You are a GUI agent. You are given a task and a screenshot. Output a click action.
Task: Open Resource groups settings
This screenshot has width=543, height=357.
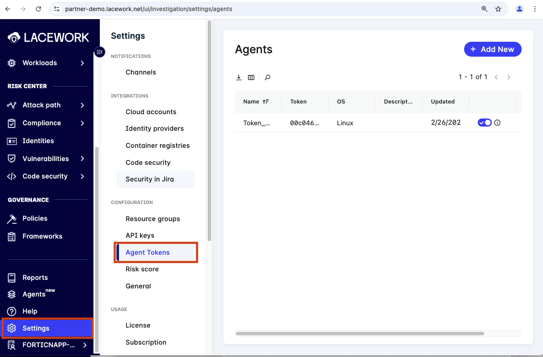pyautogui.click(x=153, y=219)
